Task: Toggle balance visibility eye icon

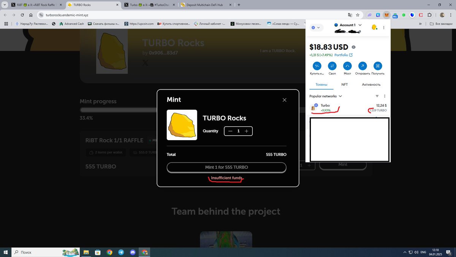Action: pyautogui.click(x=354, y=47)
